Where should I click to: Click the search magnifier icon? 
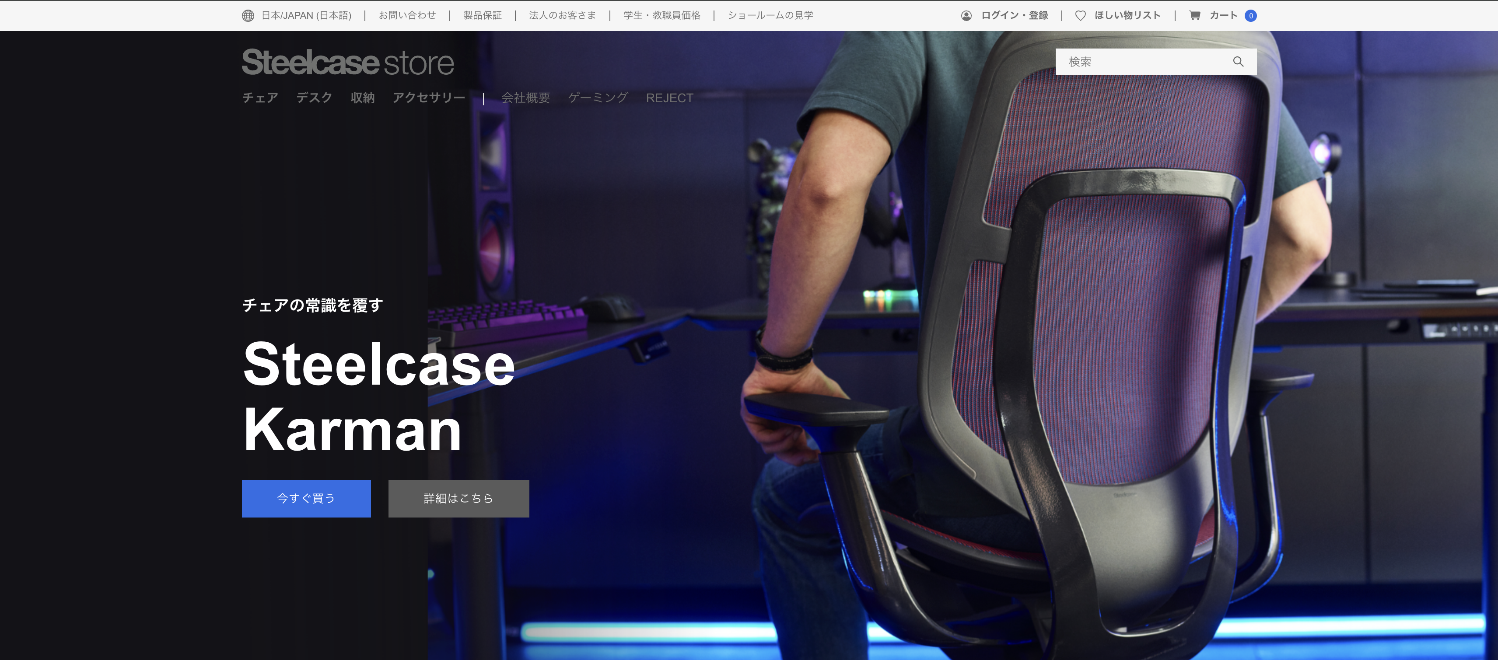1239,61
